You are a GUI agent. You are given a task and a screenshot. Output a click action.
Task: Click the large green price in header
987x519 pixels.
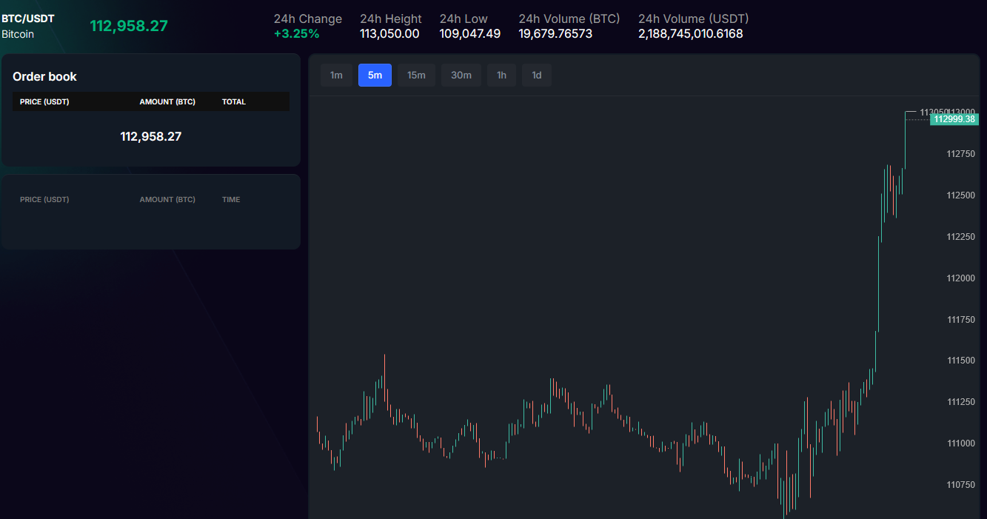[x=129, y=26]
